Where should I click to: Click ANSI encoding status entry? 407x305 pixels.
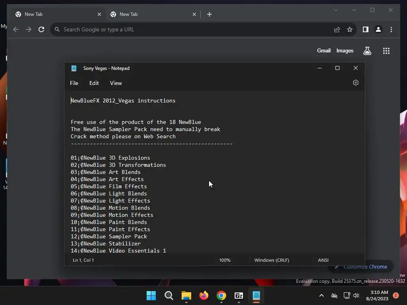pyautogui.click(x=323, y=260)
